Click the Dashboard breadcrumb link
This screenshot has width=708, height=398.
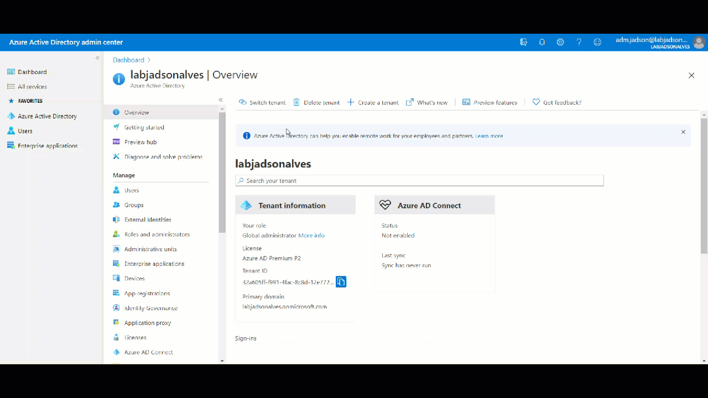coord(128,60)
